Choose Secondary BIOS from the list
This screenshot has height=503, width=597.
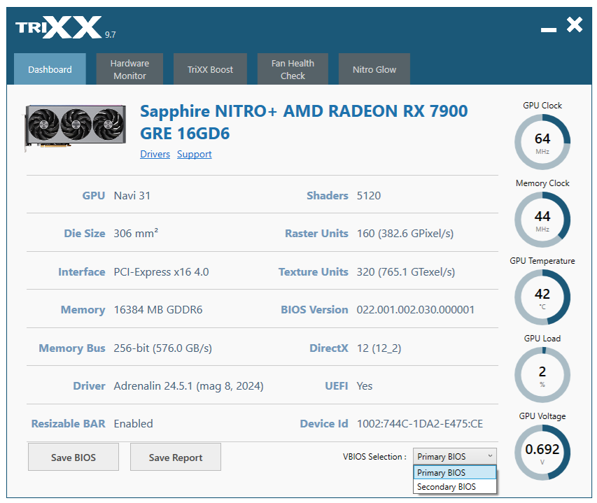point(455,487)
